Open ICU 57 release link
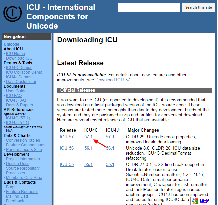 [x=67, y=137]
